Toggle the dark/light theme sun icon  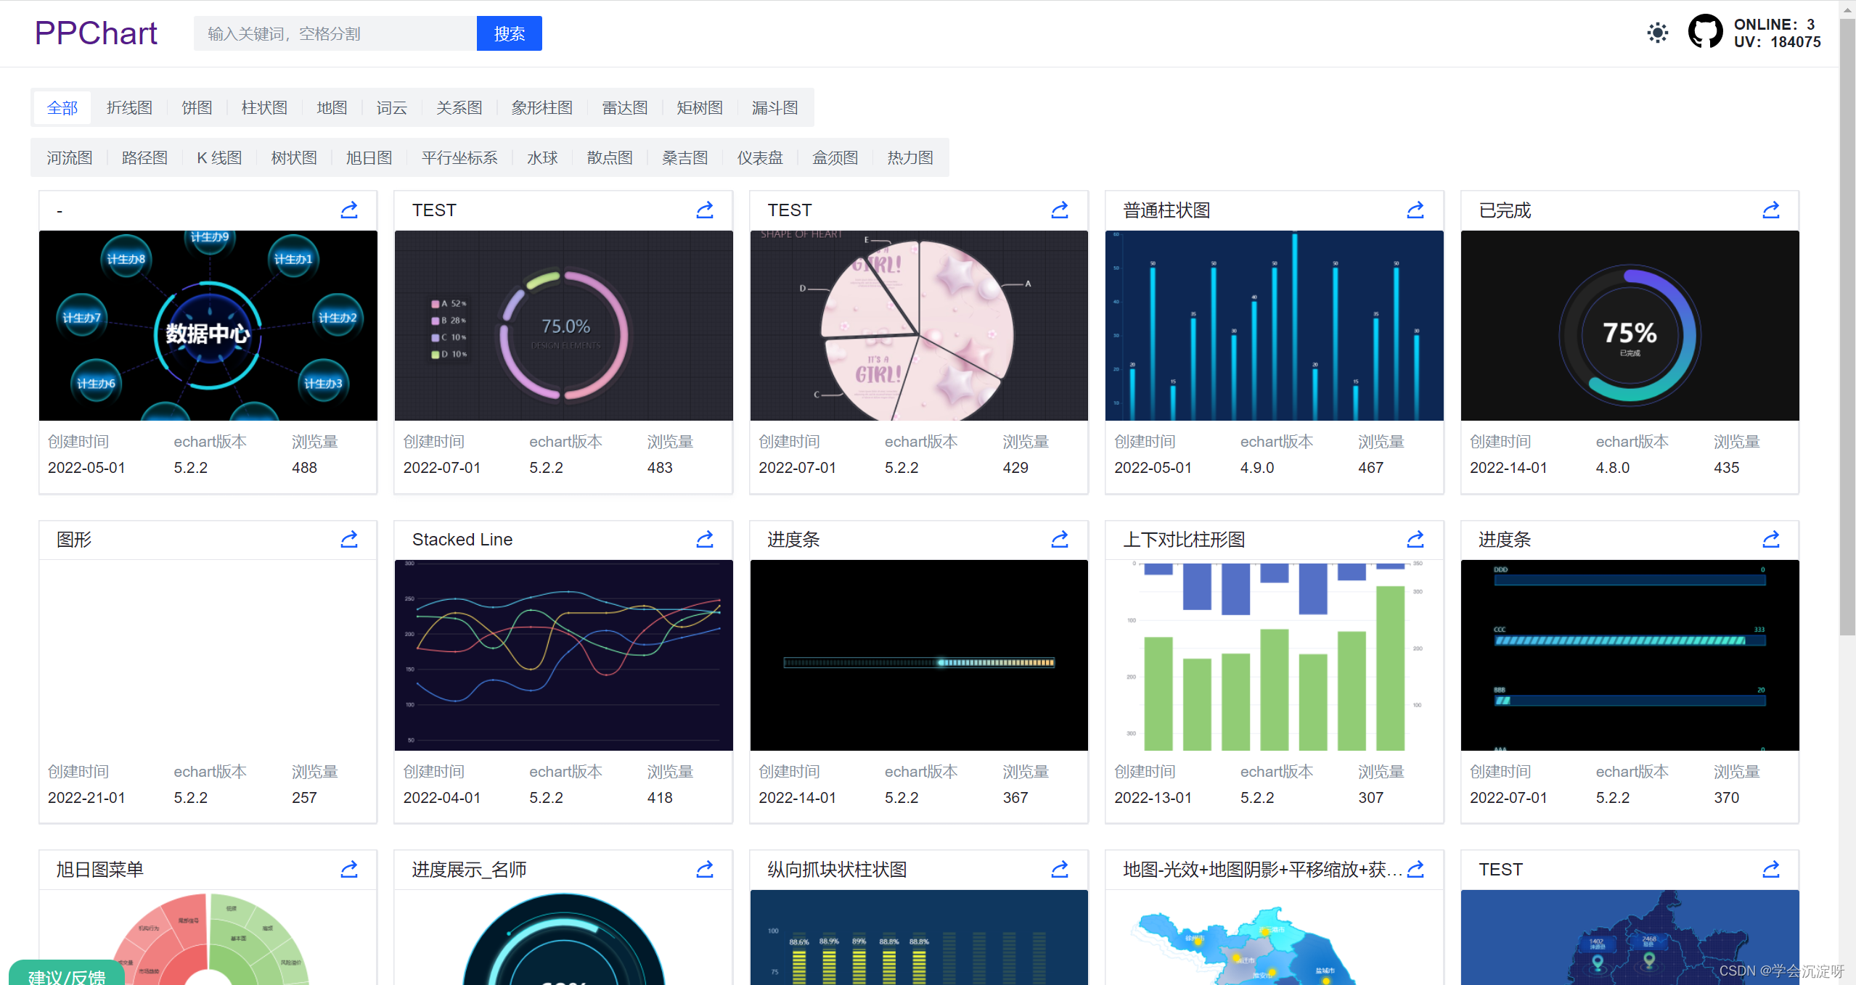pos(1657,33)
